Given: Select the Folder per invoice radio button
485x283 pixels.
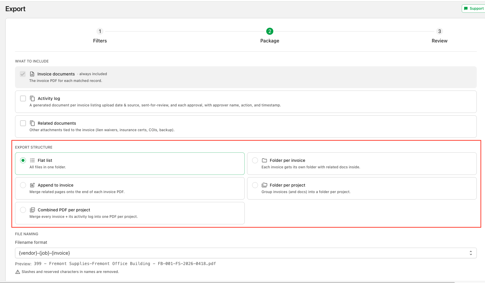Looking at the screenshot, I should click(255, 160).
